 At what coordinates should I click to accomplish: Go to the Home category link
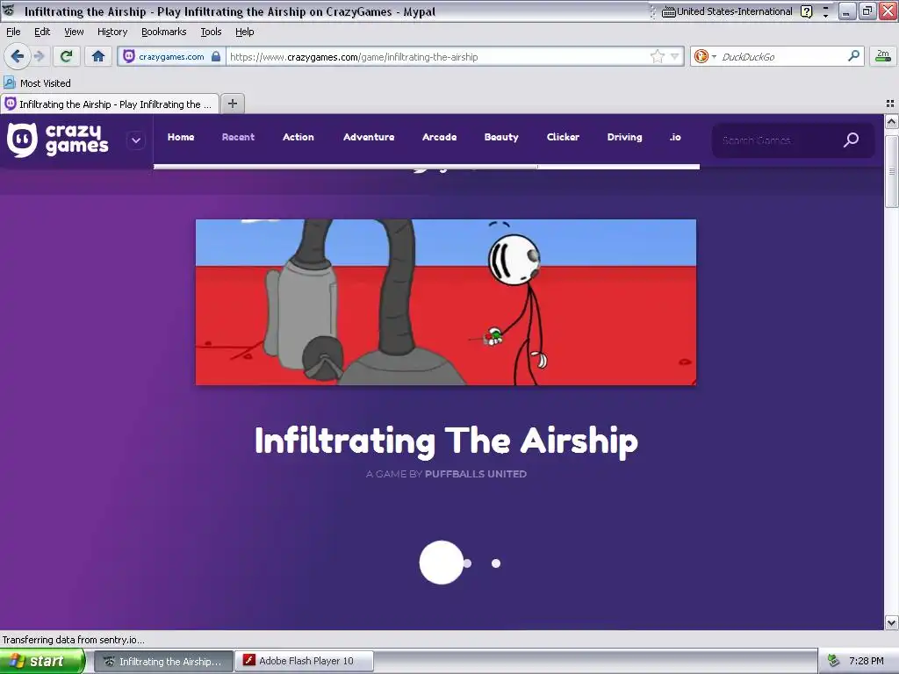[181, 137]
